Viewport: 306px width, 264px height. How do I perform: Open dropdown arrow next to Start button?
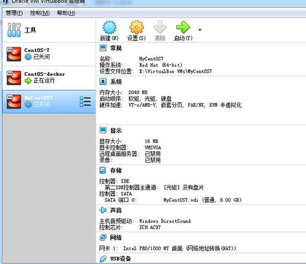click(x=200, y=30)
